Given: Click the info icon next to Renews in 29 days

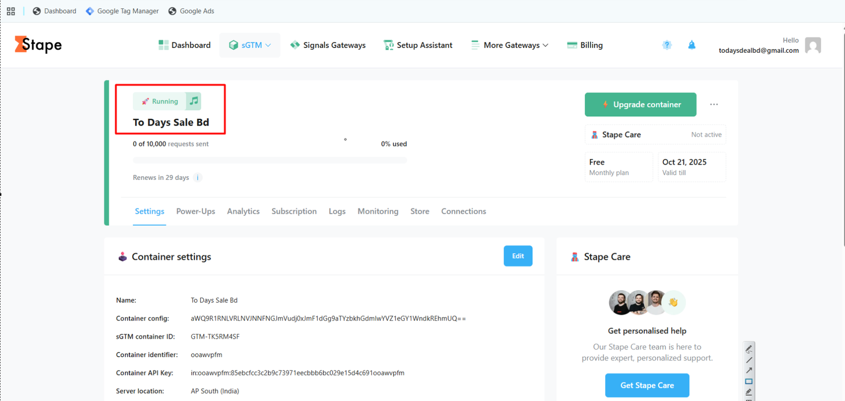Looking at the screenshot, I should coord(198,178).
